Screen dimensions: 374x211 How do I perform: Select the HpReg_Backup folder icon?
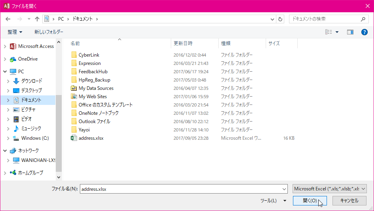pyautogui.click(x=74, y=80)
